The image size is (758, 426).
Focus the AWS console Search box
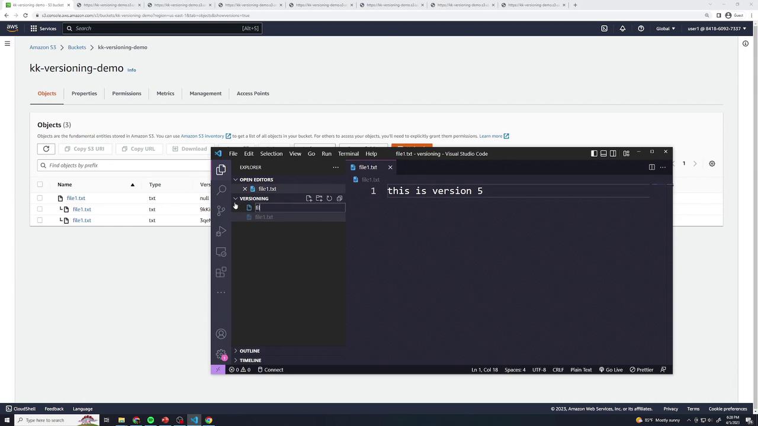tap(162, 28)
